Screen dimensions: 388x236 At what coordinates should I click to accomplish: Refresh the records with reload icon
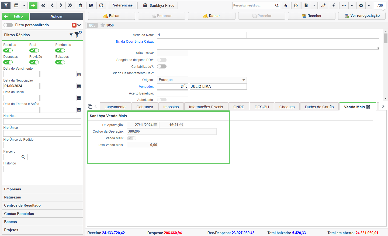tap(101, 5)
